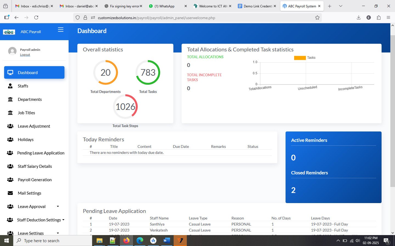Click the Payroll admin avatar icon
This screenshot has width=395, height=246.
[x=12, y=51]
